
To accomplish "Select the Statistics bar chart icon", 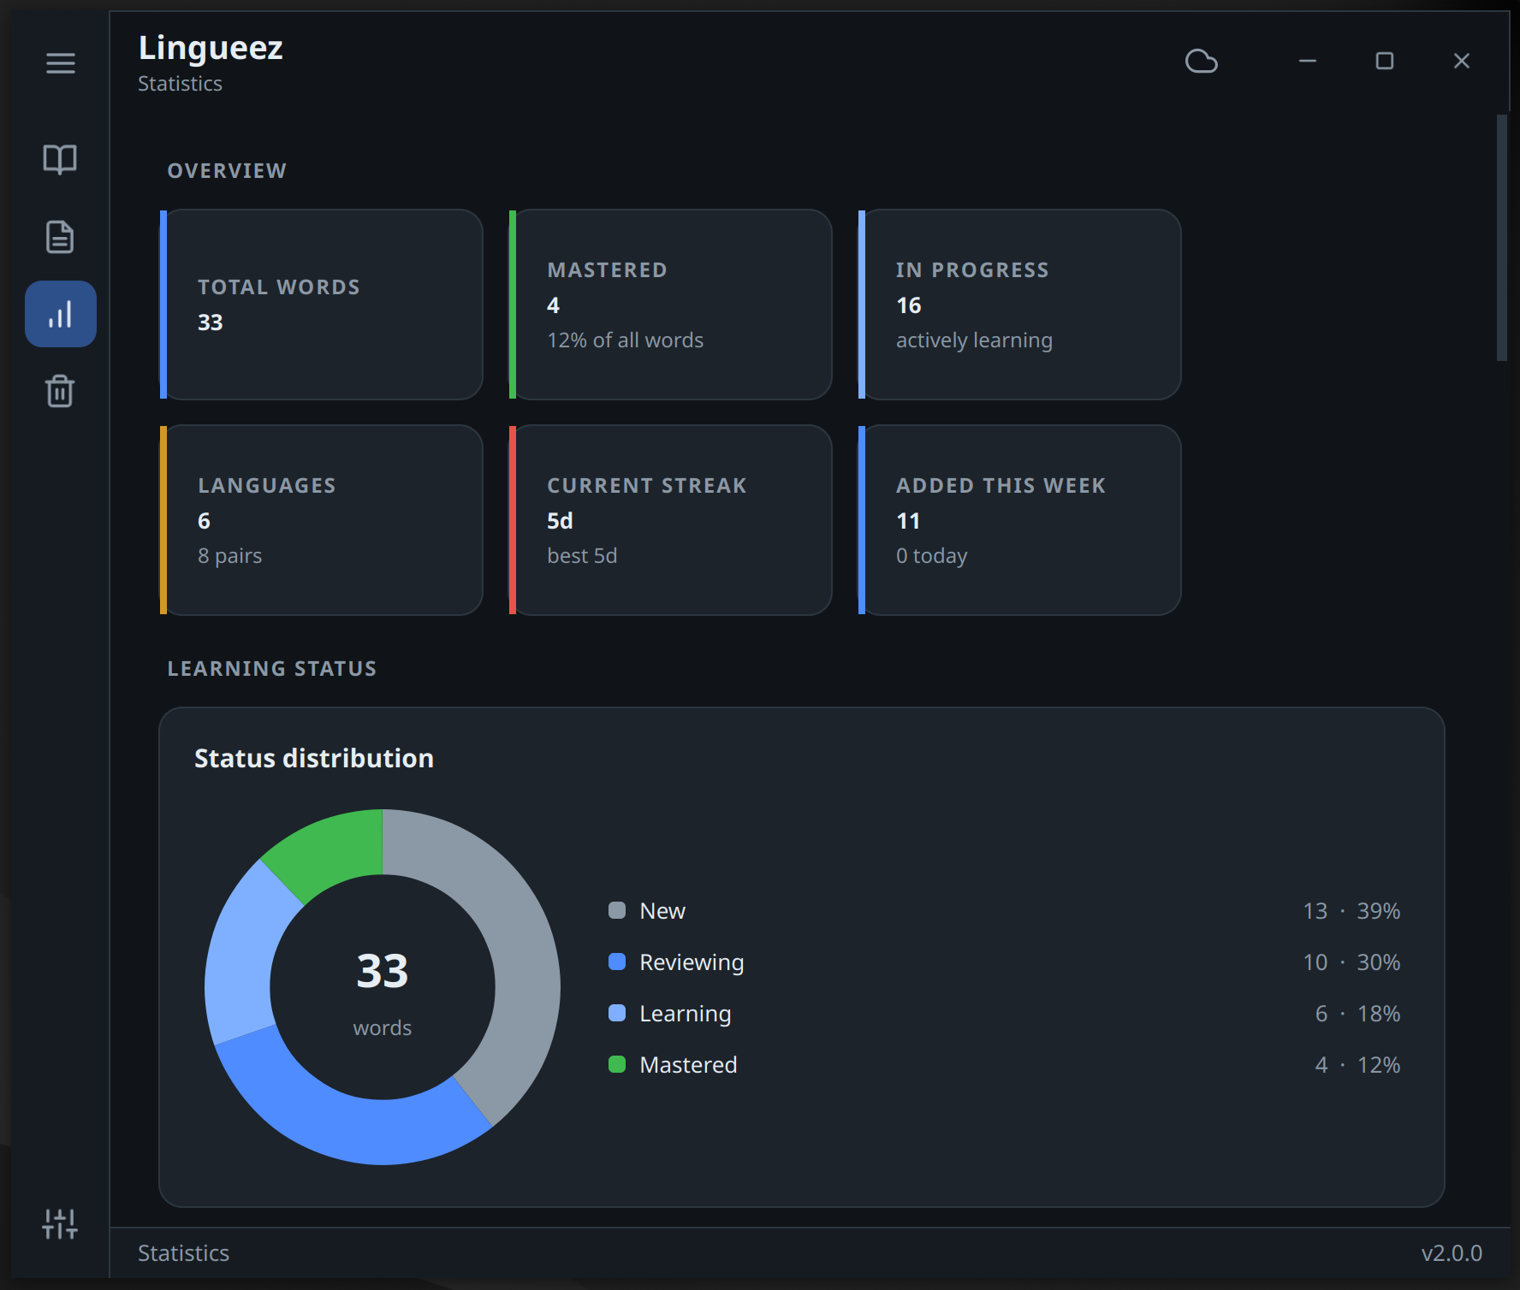I will coord(61,314).
